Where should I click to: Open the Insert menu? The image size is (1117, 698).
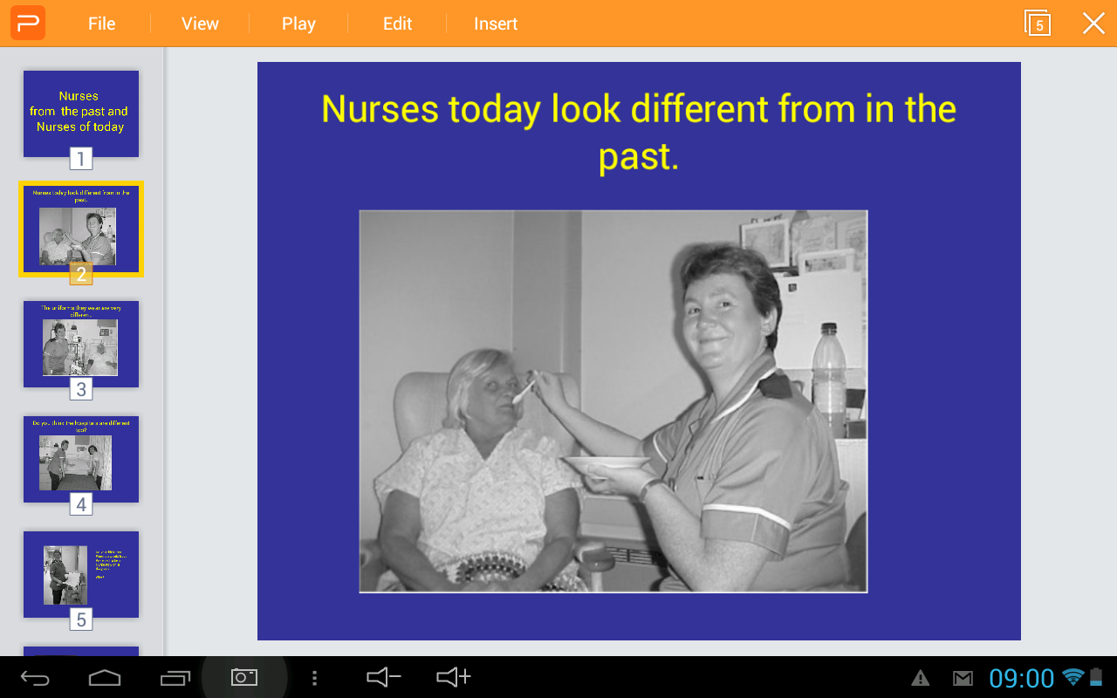(496, 24)
